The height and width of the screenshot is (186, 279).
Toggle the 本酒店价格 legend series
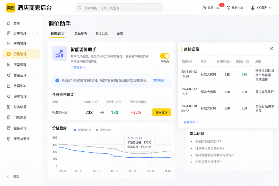83,130
